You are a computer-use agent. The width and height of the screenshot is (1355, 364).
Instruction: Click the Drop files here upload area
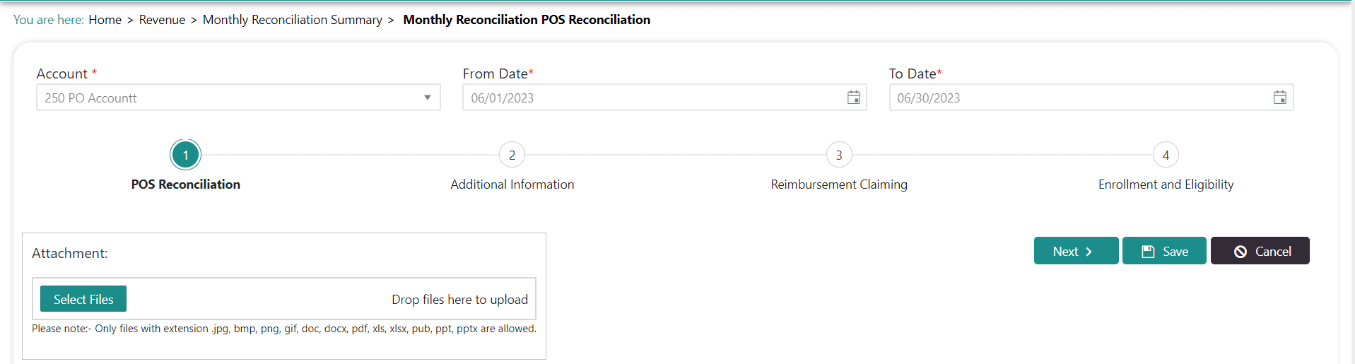pos(459,300)
